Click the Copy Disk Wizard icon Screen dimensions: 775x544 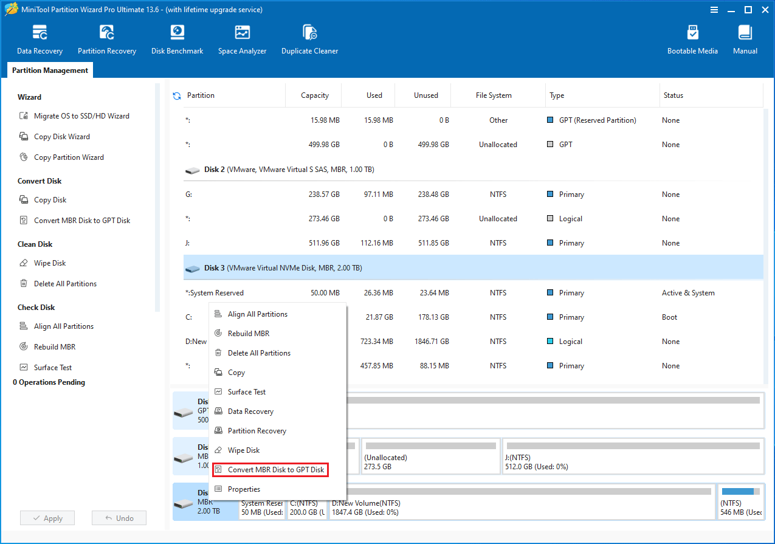pyautogui.click(x=24, y=137)
